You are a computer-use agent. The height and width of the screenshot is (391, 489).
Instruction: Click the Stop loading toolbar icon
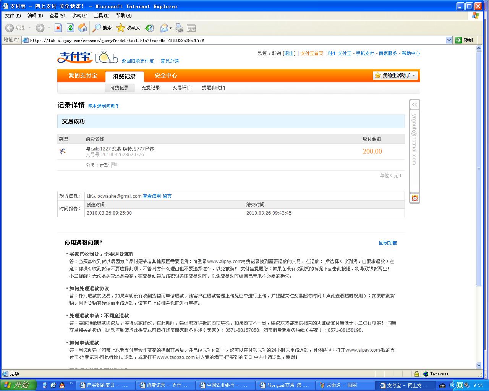[58, 28]
